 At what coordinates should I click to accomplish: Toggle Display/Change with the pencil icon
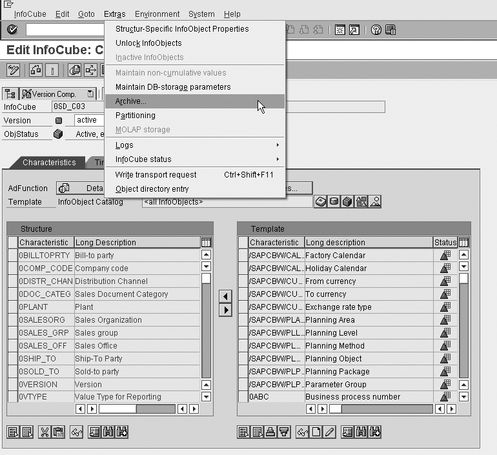pos(13,70)
